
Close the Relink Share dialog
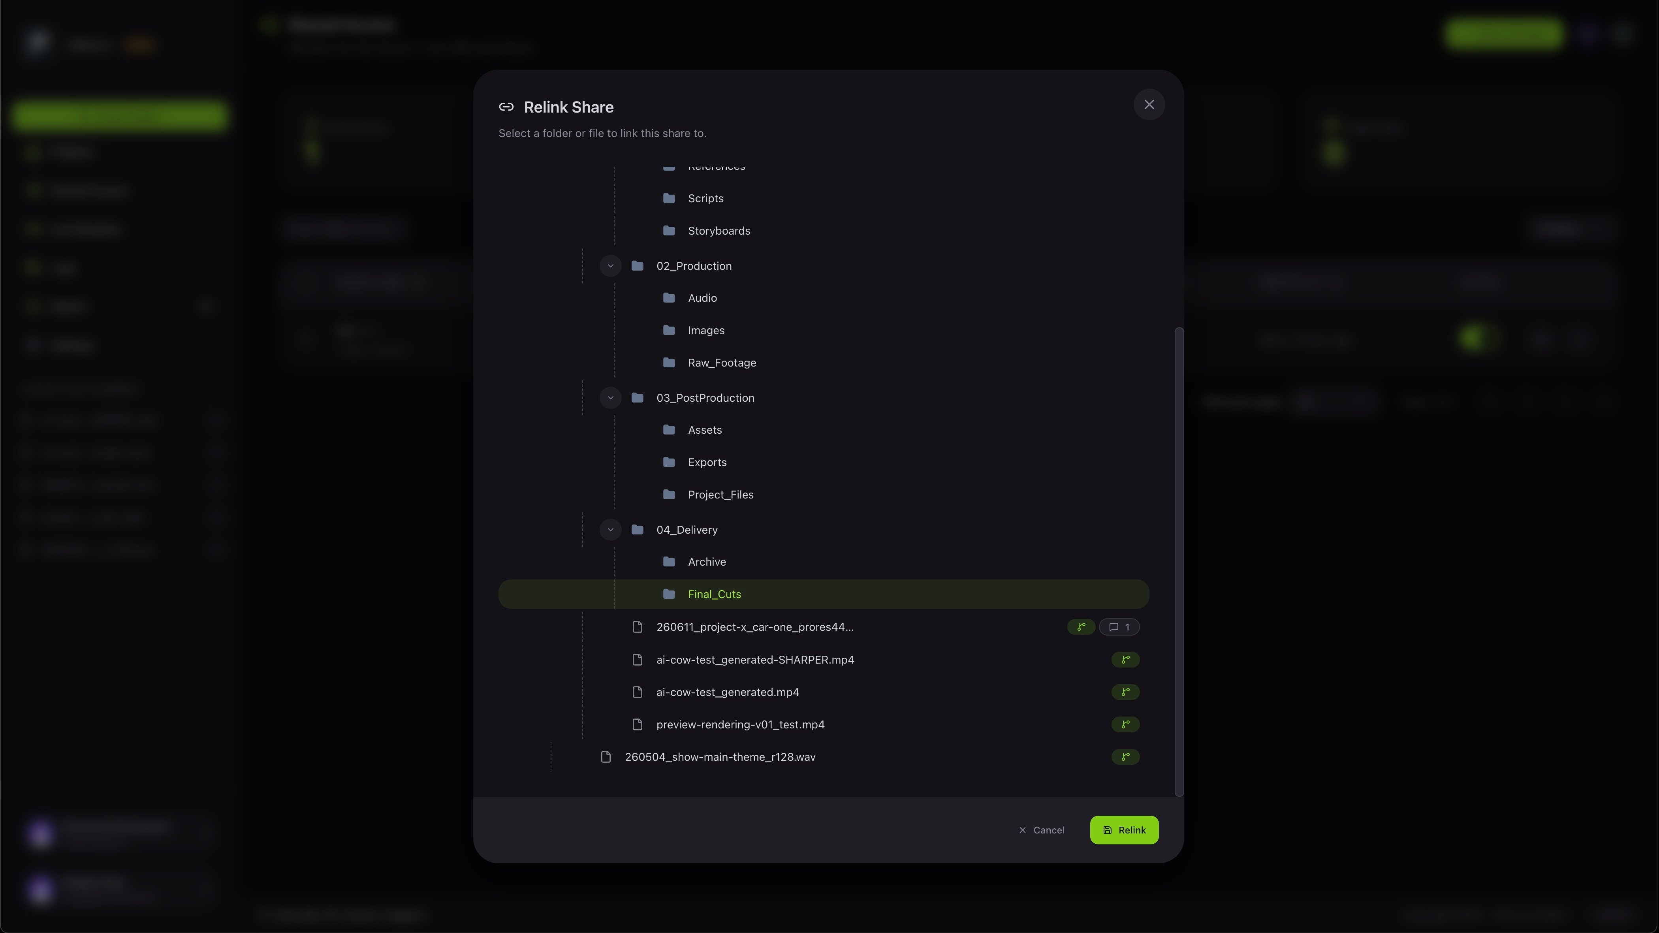tap(1149, 104)
